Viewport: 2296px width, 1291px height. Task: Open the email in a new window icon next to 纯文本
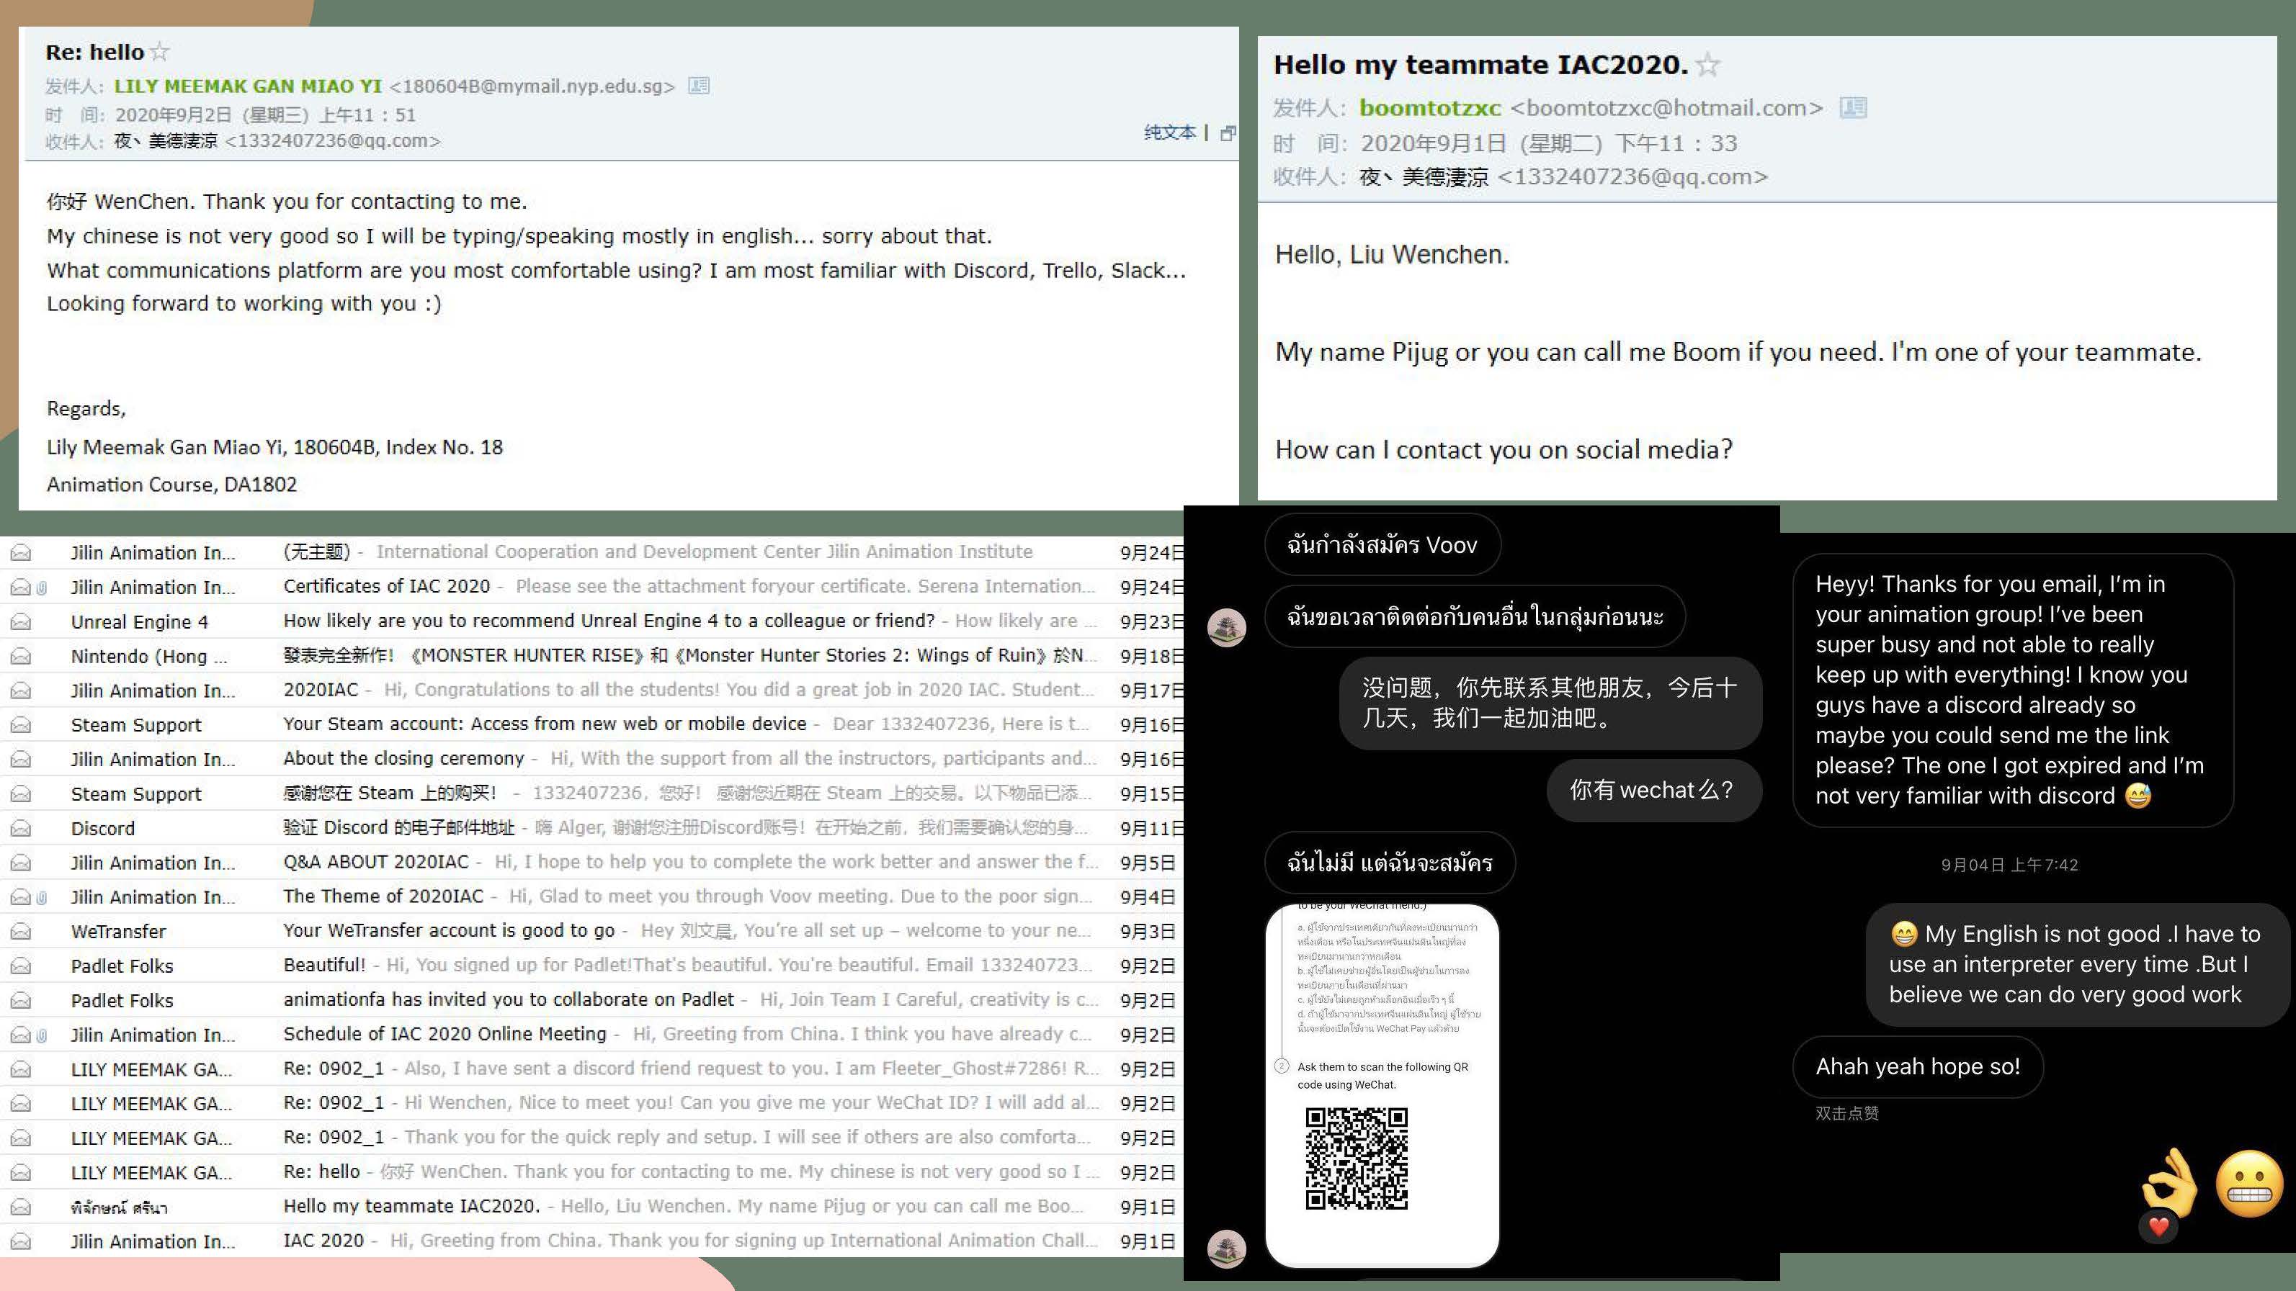coord(1228,134)
